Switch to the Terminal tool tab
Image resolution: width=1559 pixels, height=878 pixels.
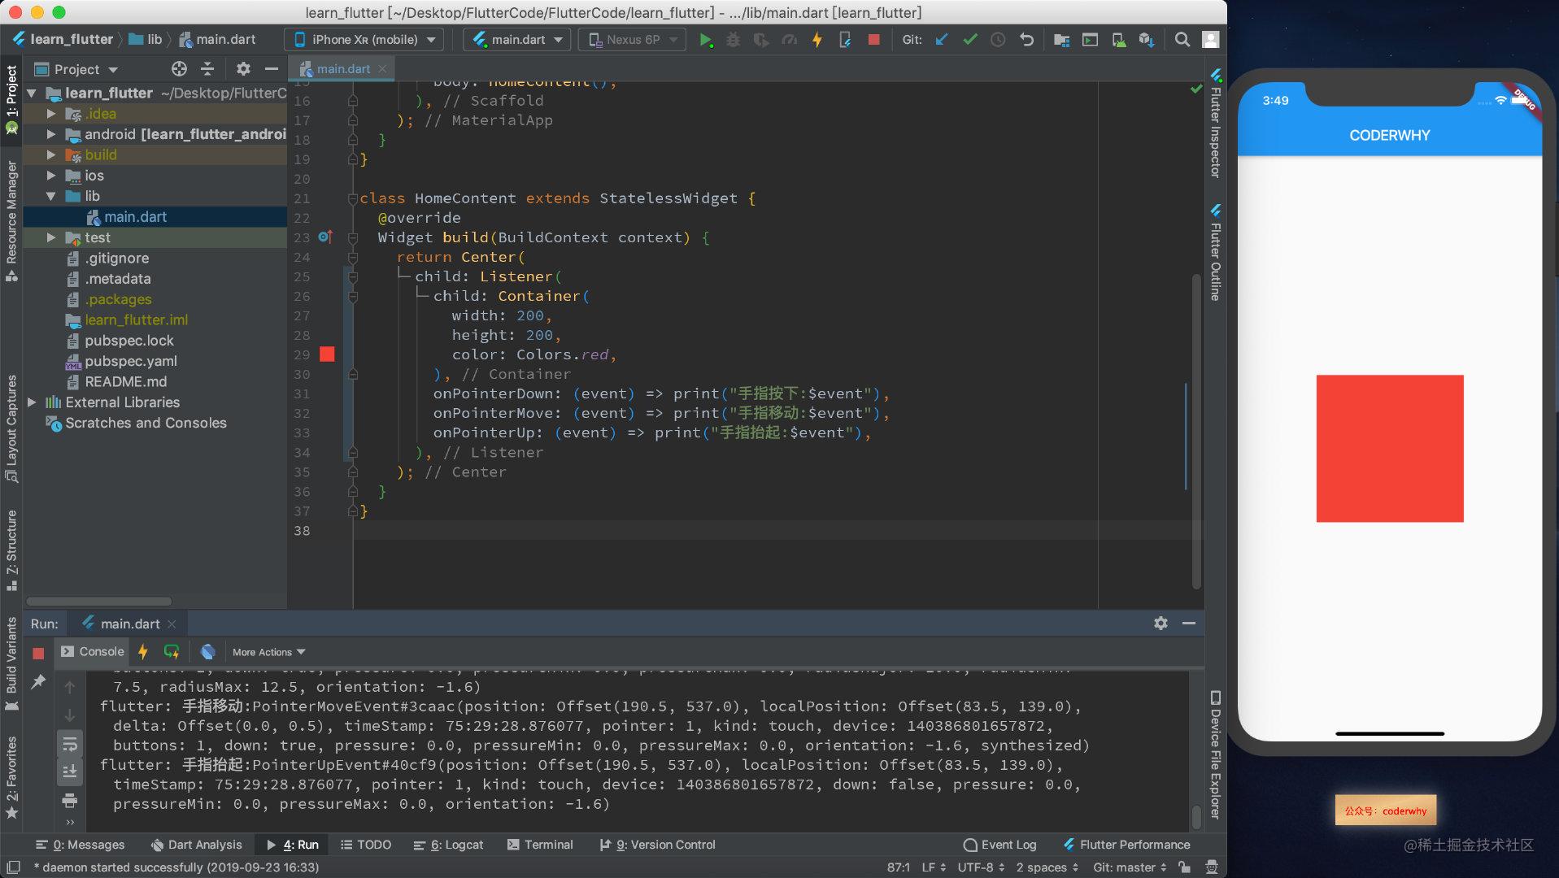(x=540, y=845)
